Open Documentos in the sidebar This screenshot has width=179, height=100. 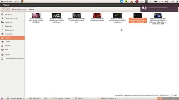(12, 30)
